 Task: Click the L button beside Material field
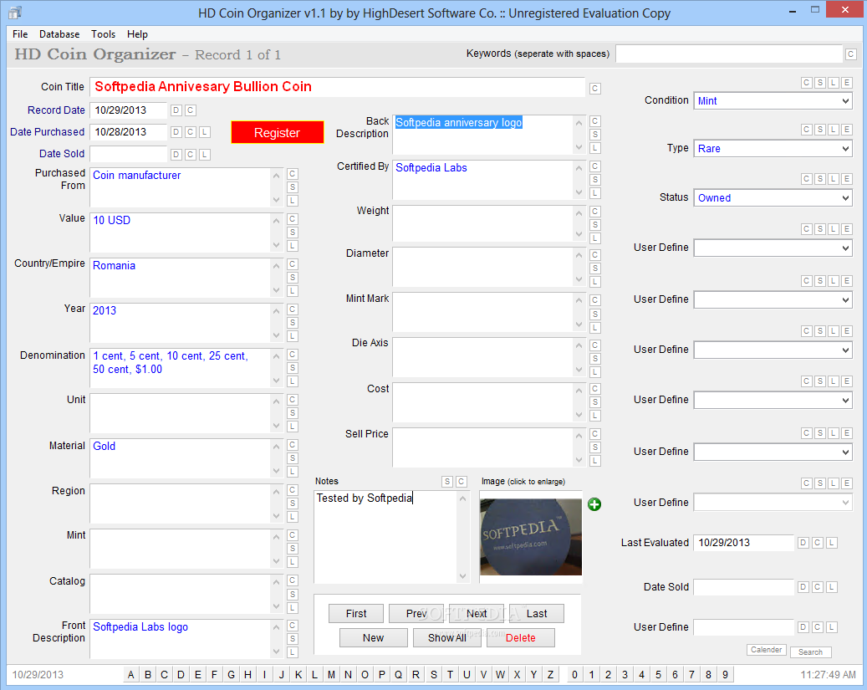click(293, 472)
